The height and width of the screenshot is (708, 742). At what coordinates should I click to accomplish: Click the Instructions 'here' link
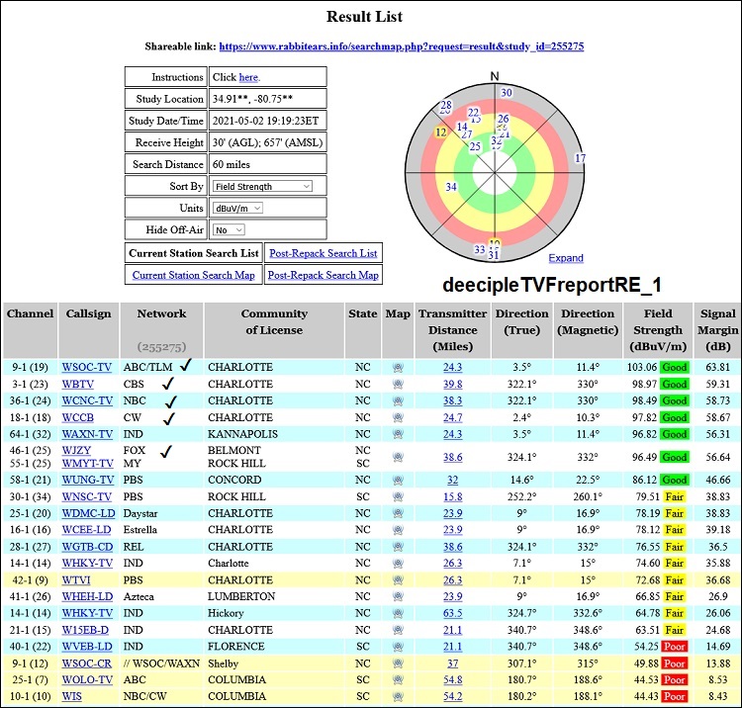click(x=248, y=77)
